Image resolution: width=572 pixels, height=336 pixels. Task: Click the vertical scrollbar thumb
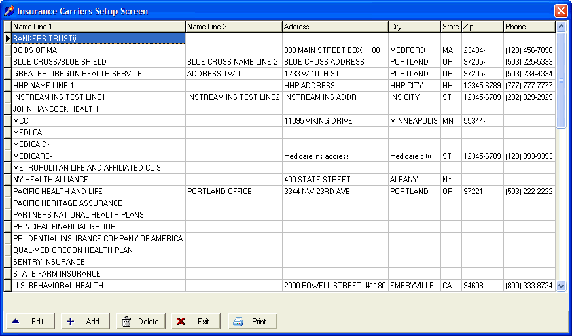(x=561, y=80)
